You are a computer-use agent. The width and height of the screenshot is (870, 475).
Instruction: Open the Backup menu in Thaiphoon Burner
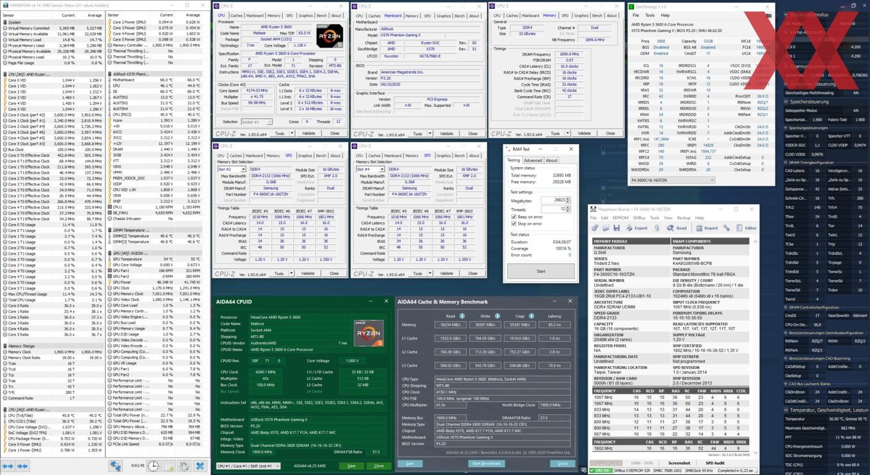683,218
